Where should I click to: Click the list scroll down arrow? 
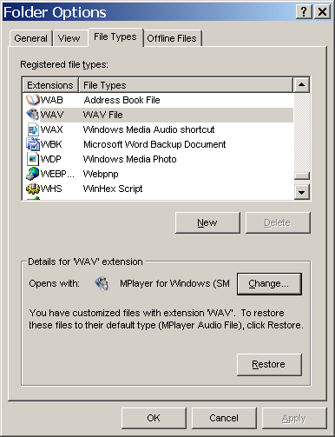tap(301, 192)
